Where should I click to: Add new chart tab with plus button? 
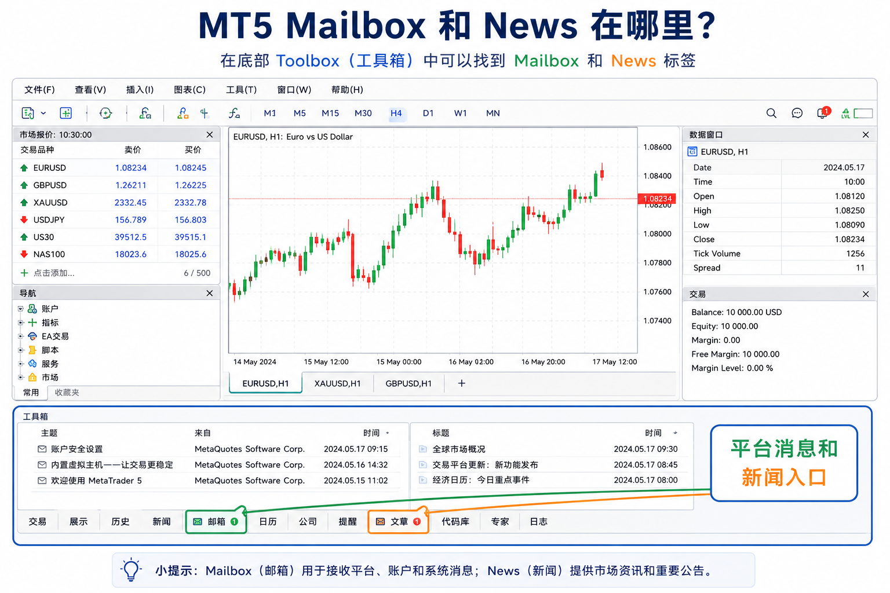[x=462, y=383]
